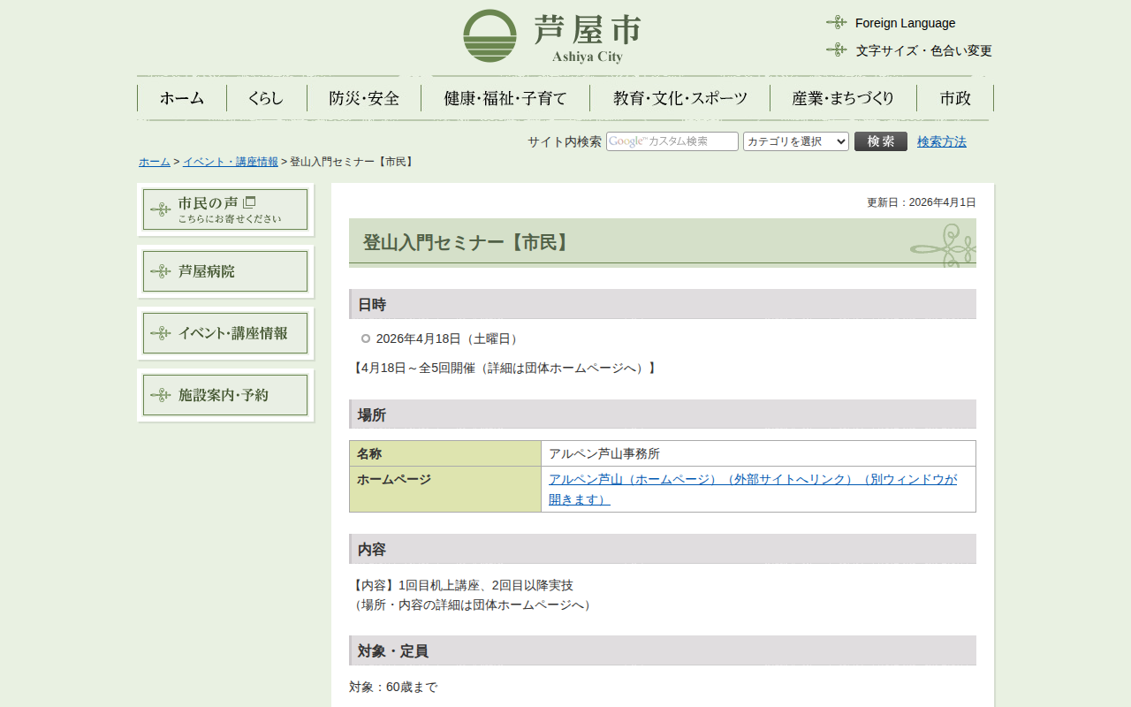Navigate to 産業・まちづくり
This screenshot has width=1131, height=707.
(x=843, y=98)
